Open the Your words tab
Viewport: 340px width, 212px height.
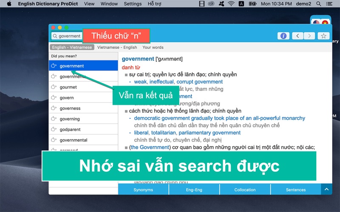(153, 47)
